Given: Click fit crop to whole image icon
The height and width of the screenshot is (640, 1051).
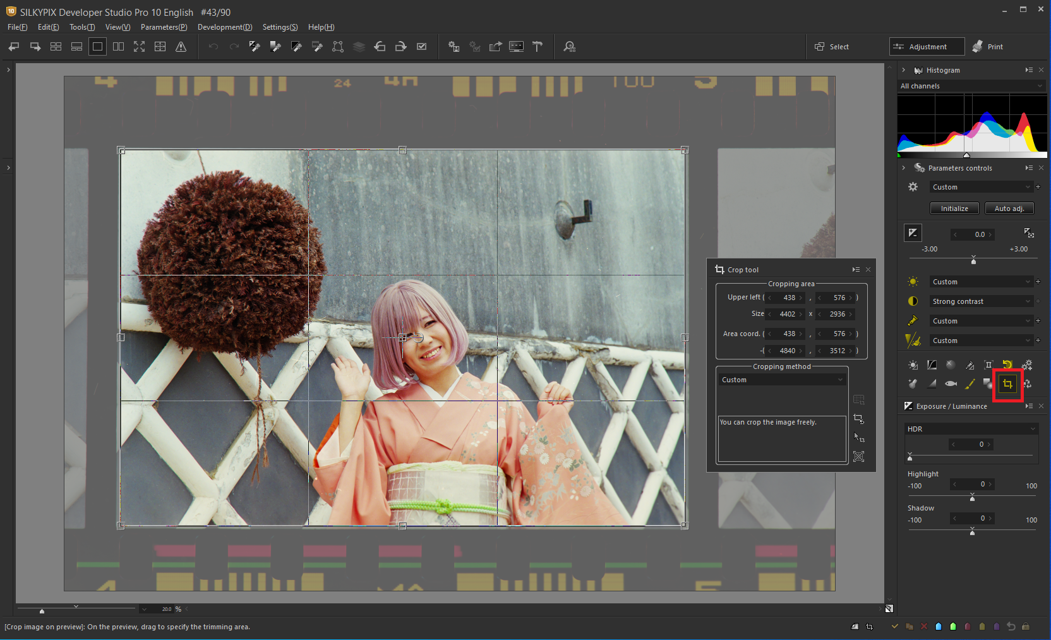Looking at the screenshot, I should (x=858, y=456).
